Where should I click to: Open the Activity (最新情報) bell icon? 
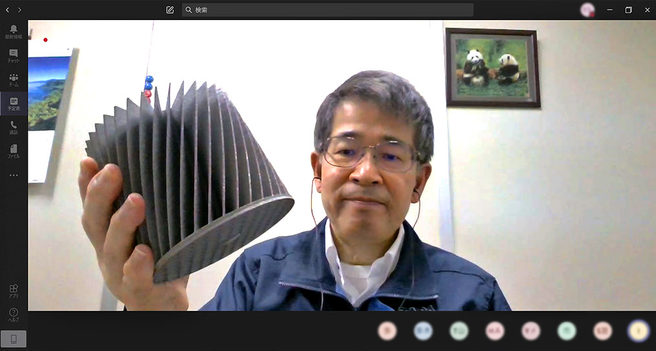(14, 32)
